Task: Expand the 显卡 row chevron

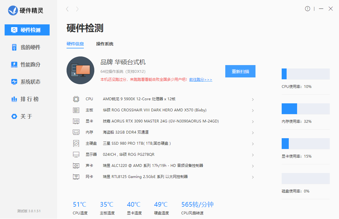Action: (x=253, y=122)
